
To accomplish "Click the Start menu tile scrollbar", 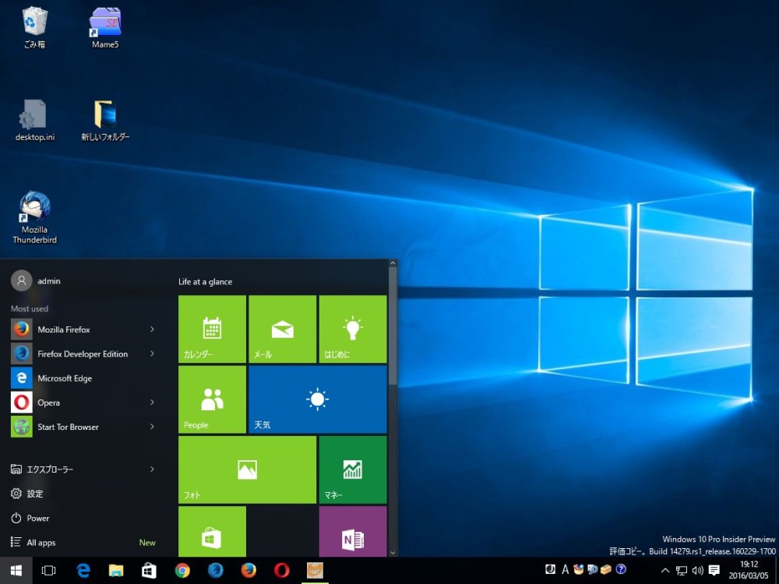I will pos(393,325).
